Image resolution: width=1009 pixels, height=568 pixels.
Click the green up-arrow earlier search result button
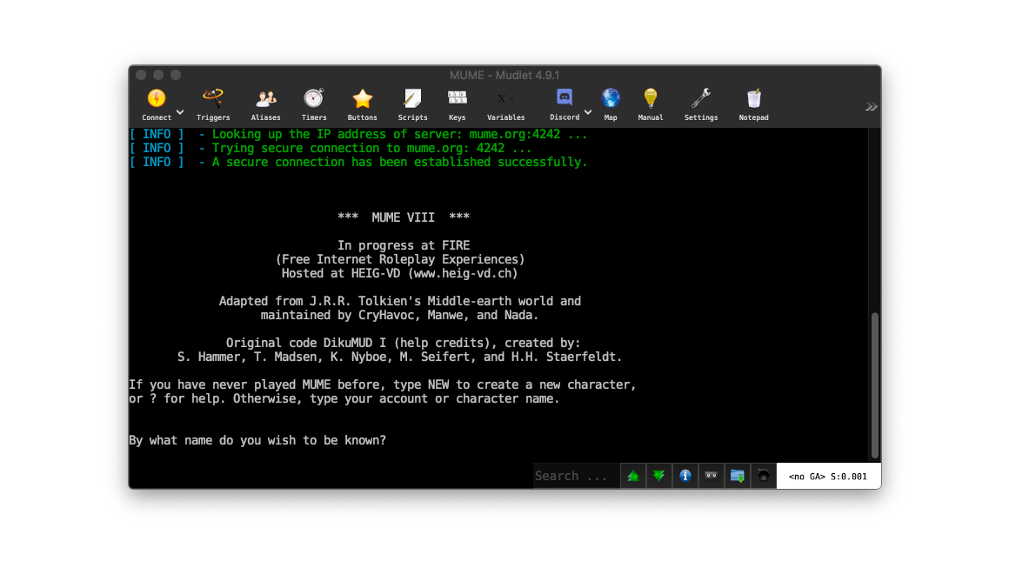click(633, 476)
